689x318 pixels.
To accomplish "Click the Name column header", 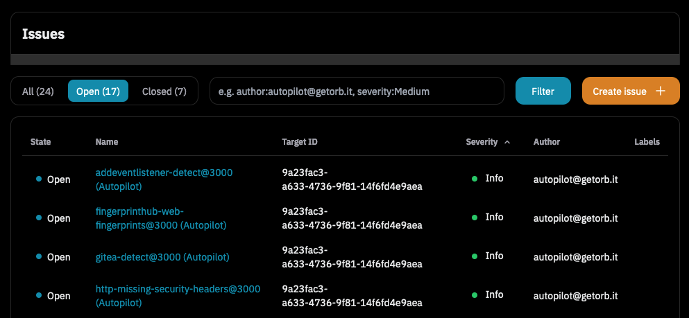I will [x=107, y=142].
